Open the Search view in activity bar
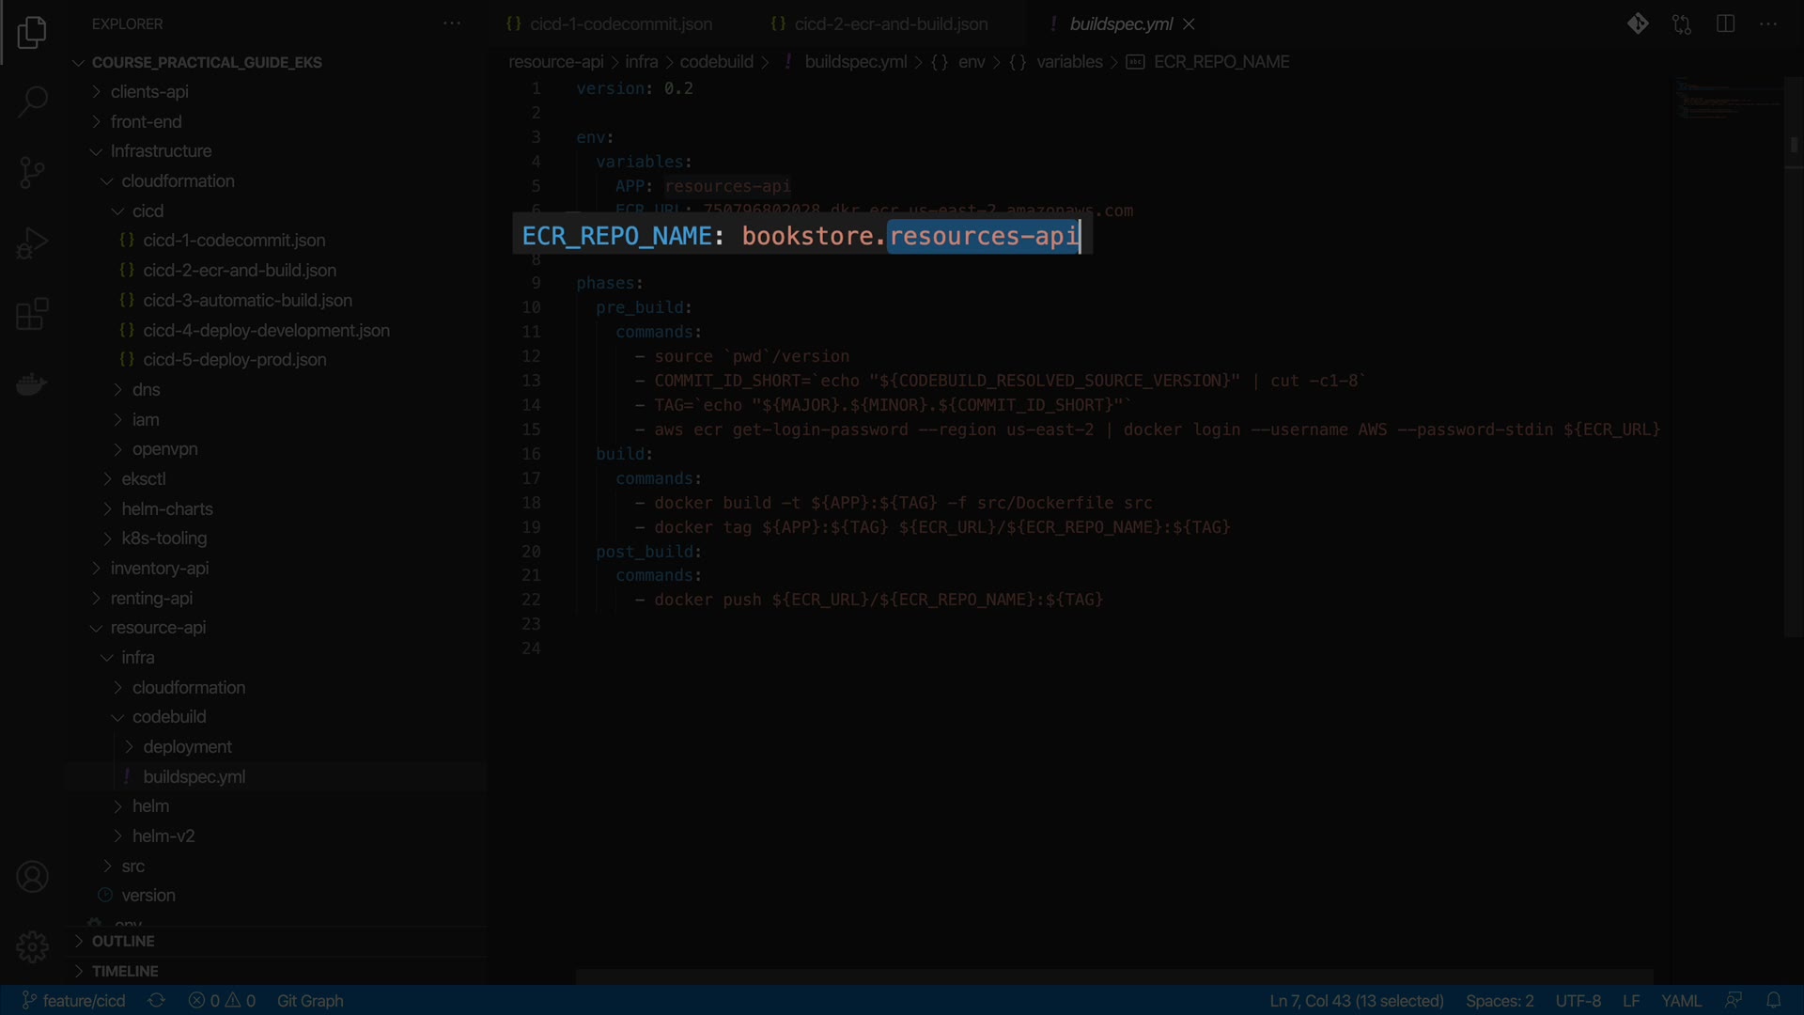The image size is (1804, 1015). 32,101
